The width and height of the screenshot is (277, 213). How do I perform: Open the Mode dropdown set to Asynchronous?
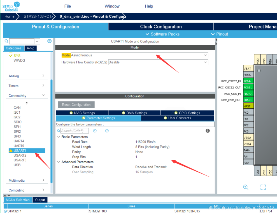point(139,55)
